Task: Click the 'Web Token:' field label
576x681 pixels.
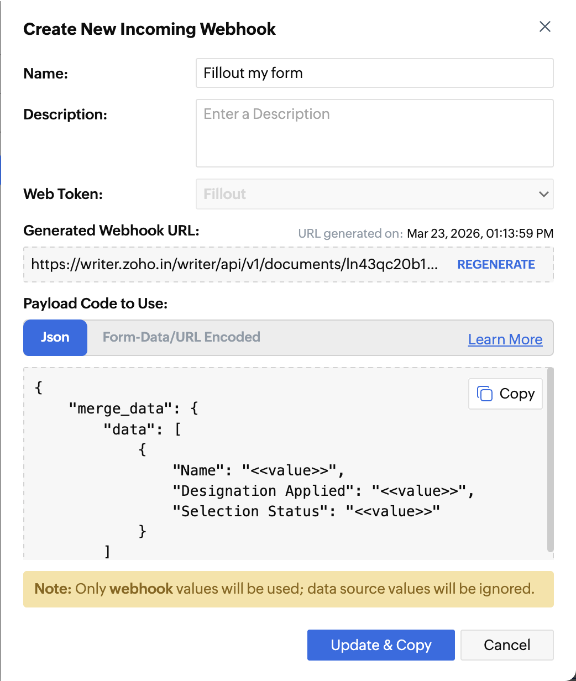Action: coord(63,194)
